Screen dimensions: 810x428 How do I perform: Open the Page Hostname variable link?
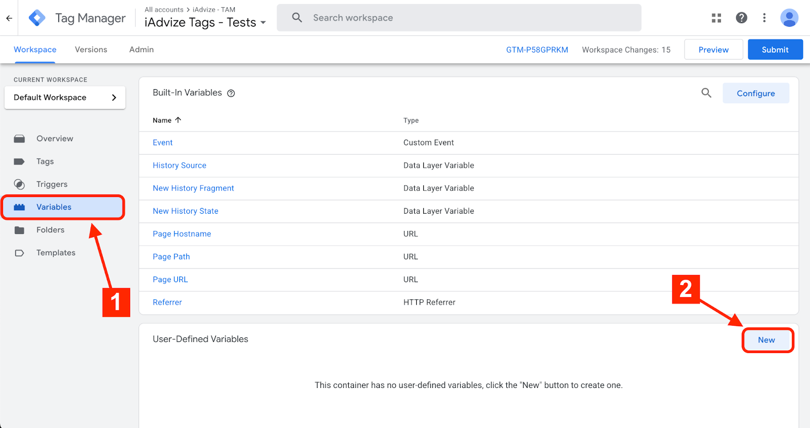(x=182, y=234)
